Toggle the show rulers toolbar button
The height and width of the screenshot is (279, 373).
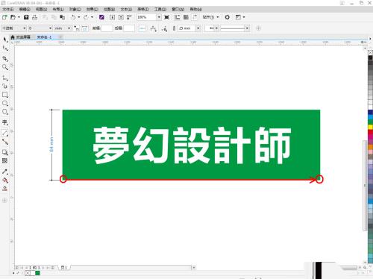pyautogui.click(x=177, y=17)
